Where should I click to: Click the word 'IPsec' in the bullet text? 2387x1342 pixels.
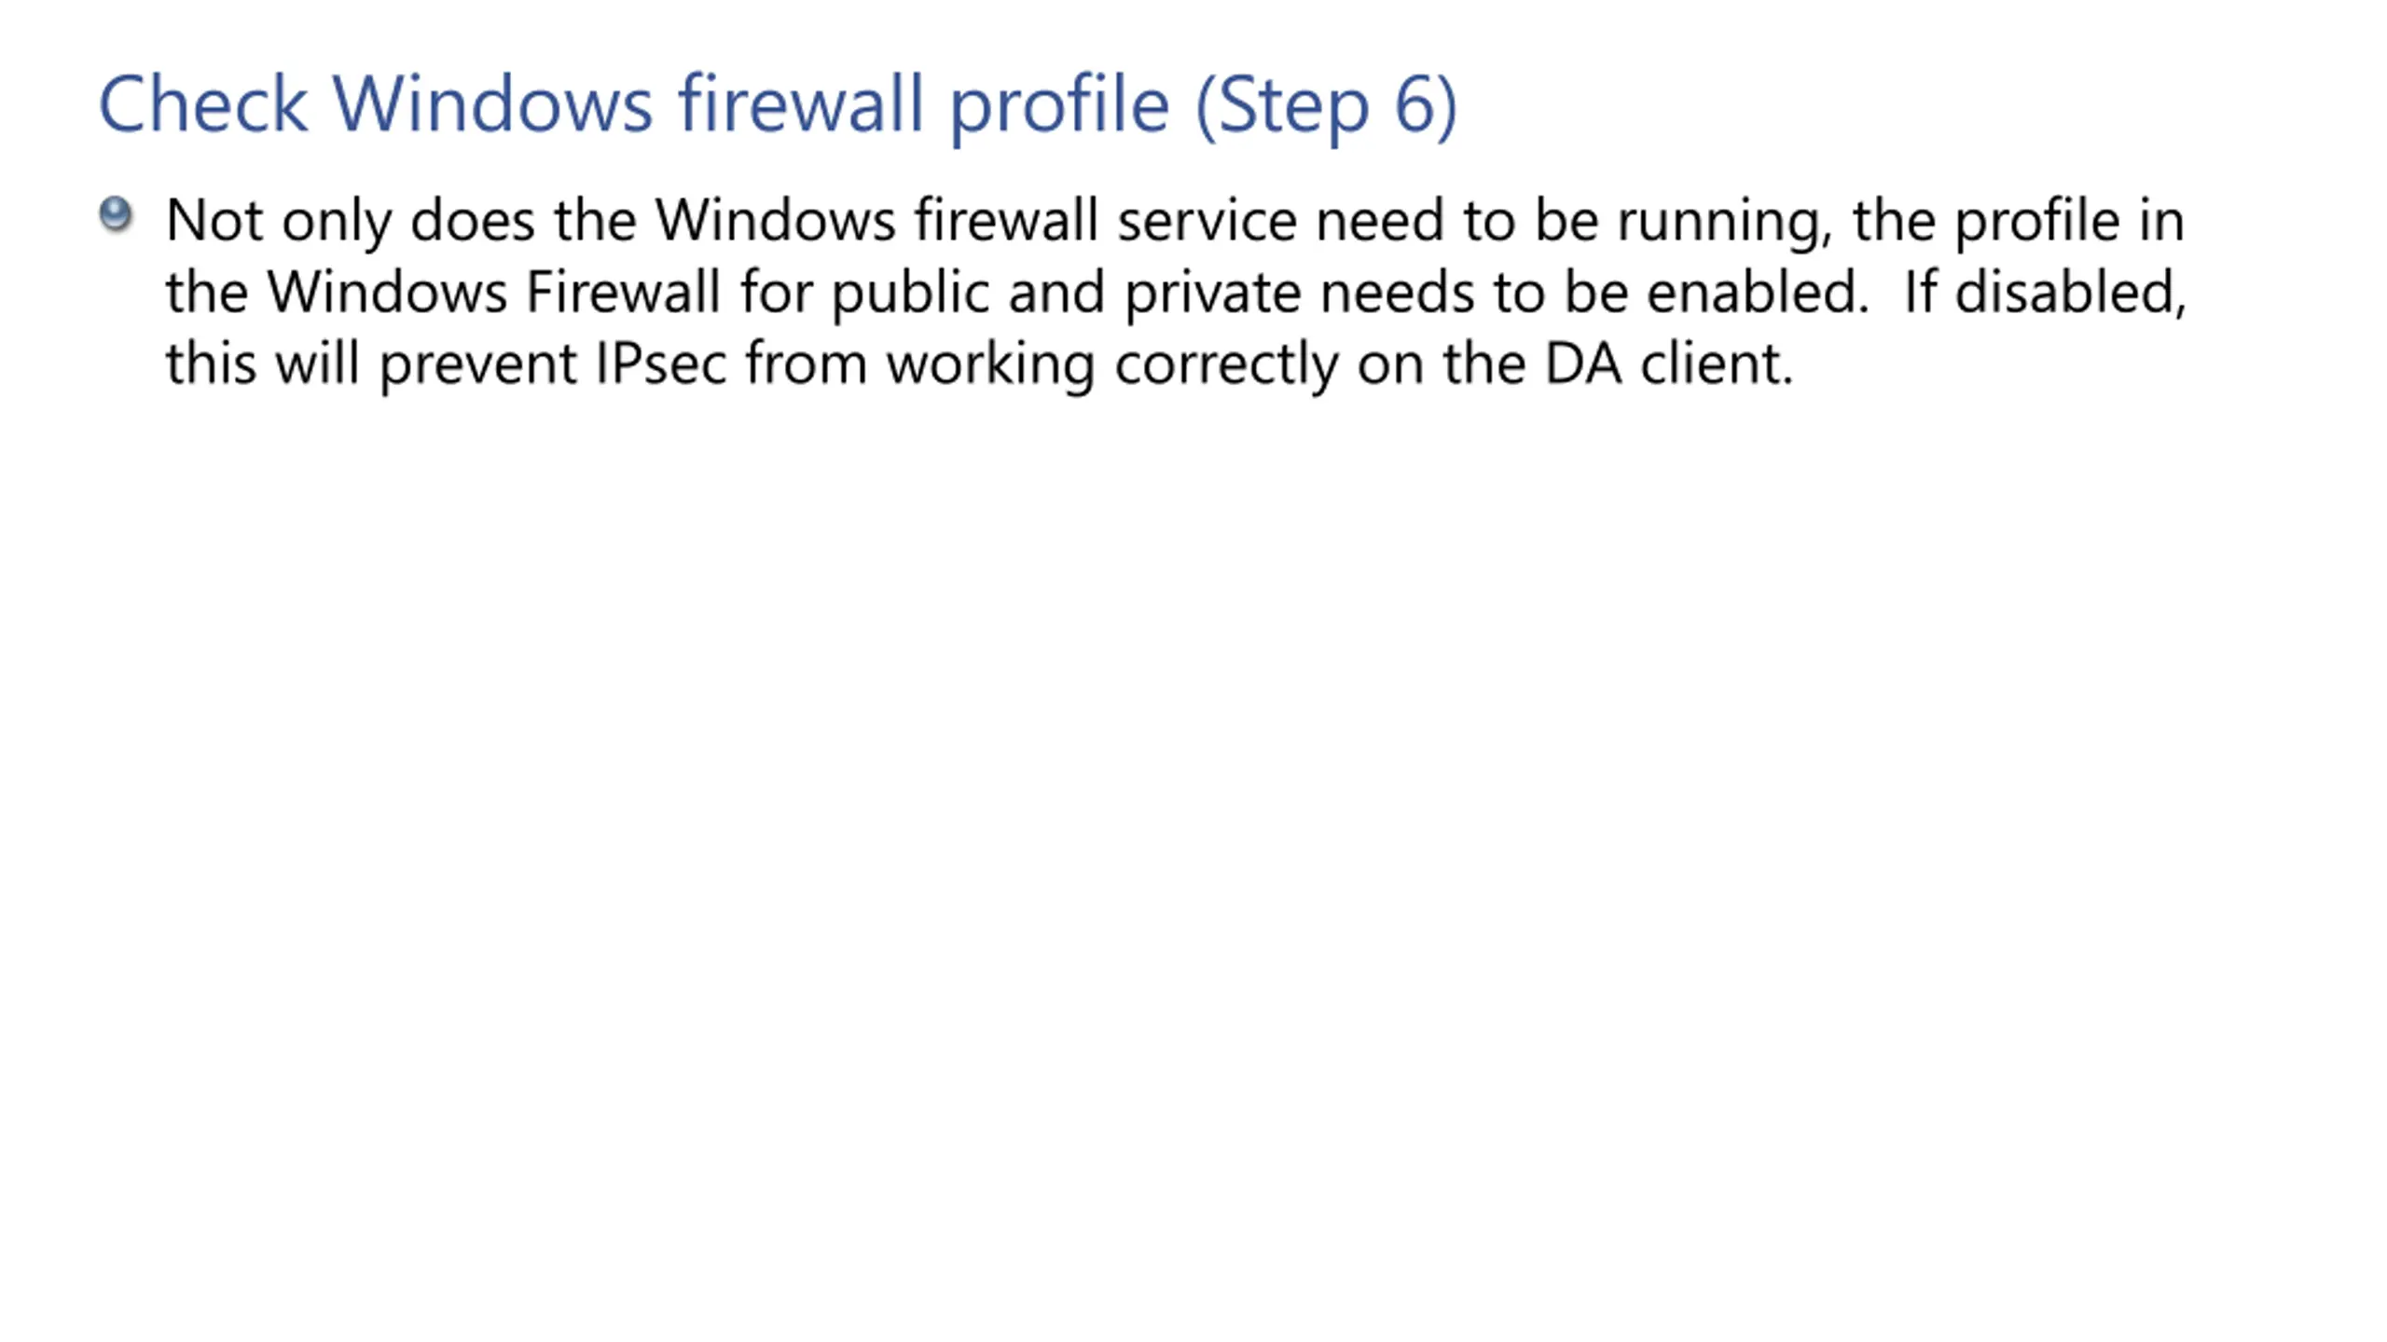tap(661, 363)
